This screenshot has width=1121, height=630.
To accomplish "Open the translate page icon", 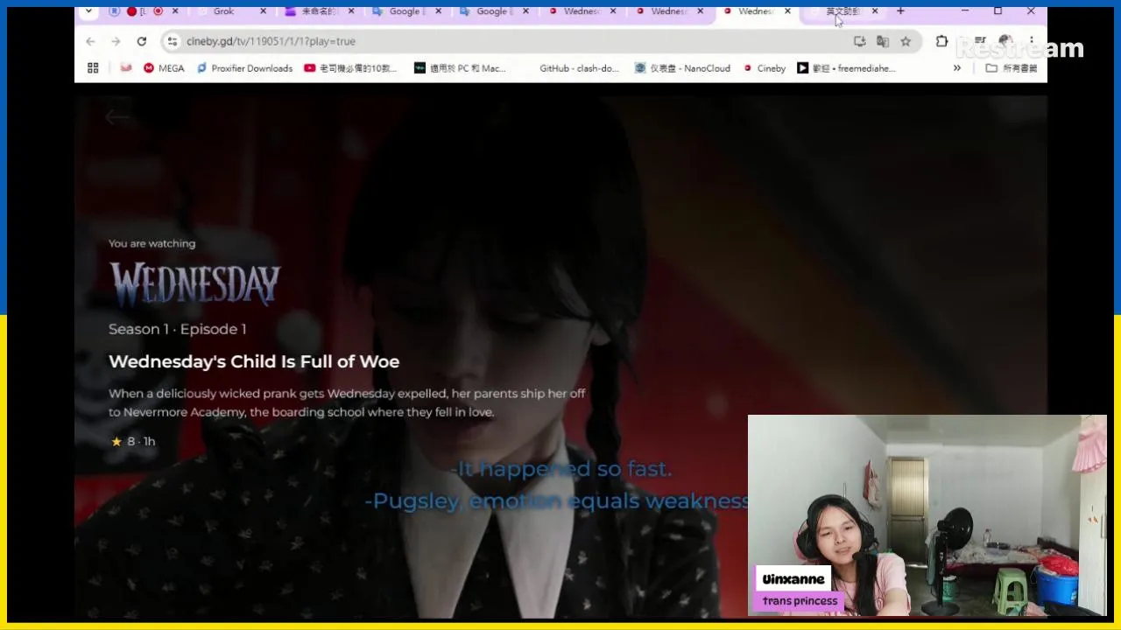I will pos(883,41).
